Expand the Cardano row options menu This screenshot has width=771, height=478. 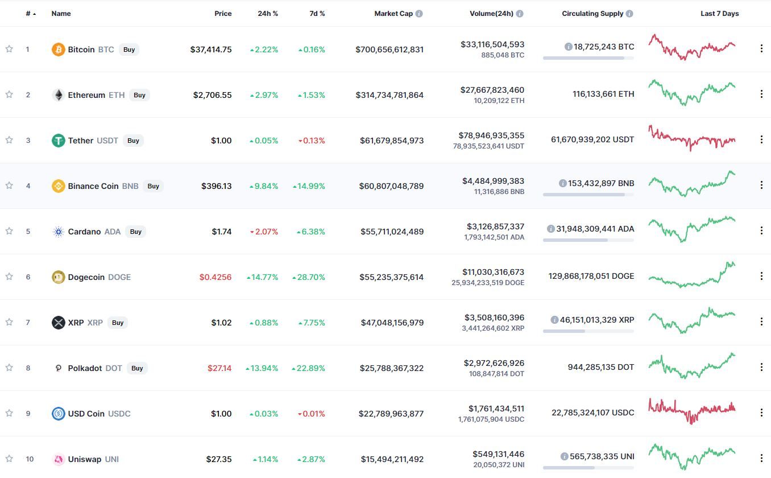click(761, 231)
